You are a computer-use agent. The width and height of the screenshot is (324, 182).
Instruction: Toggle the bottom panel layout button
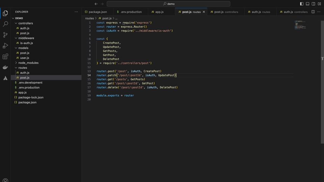click(x=307, y=4)
